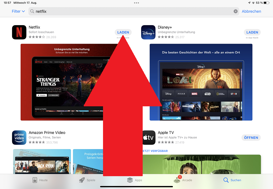
Task: Tap the magnifier icon in the search field
Action: click(32, 11)
